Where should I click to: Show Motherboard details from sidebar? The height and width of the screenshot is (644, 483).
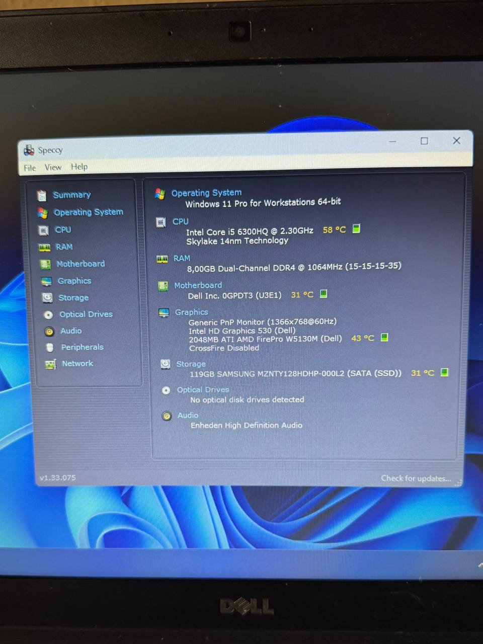click(x=80, y=264)
